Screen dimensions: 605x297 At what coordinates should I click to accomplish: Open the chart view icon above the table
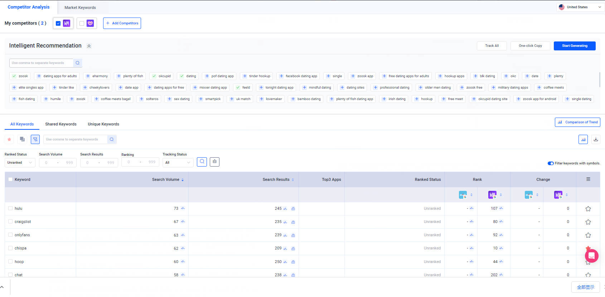coord(583,139)
